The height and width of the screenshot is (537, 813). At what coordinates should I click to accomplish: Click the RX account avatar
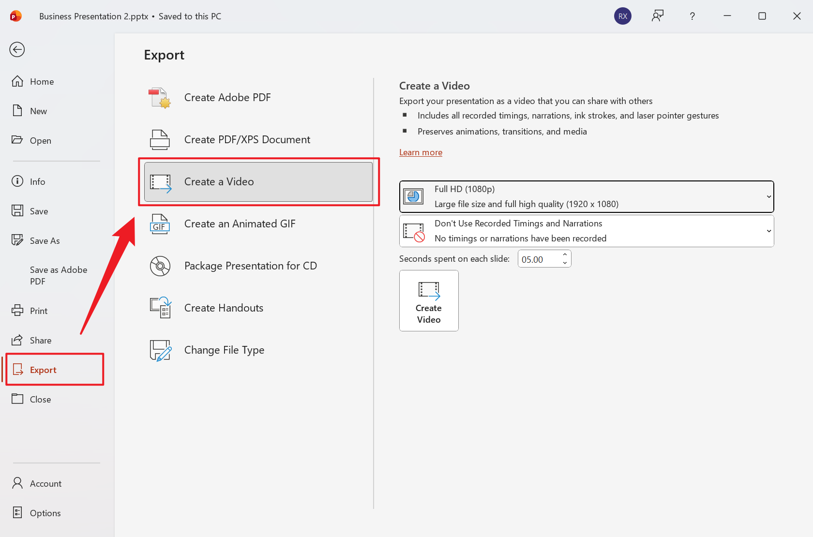(622, 16)
